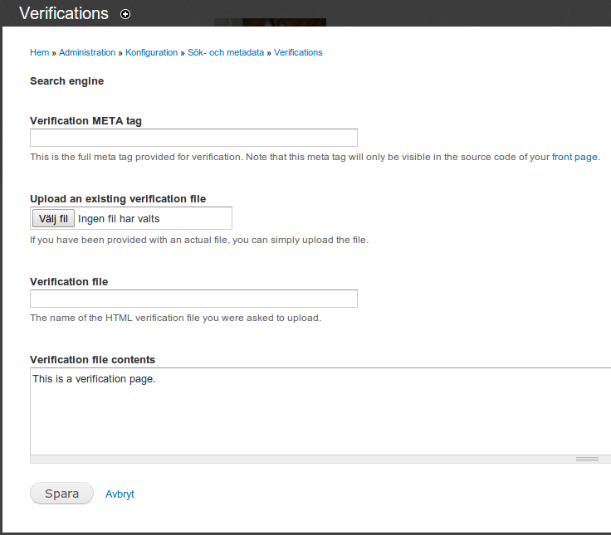Viewport: 611px width, 535px height.
Task: Grab the textarea resize handle bar
Action: click(586, 459)
